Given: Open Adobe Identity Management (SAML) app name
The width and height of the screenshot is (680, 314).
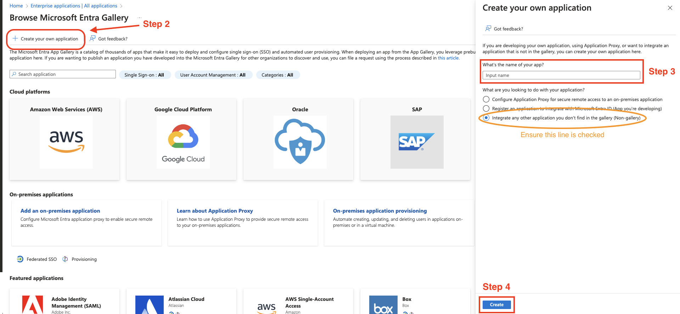Looking at the screenshot, I should click(76, 303).
